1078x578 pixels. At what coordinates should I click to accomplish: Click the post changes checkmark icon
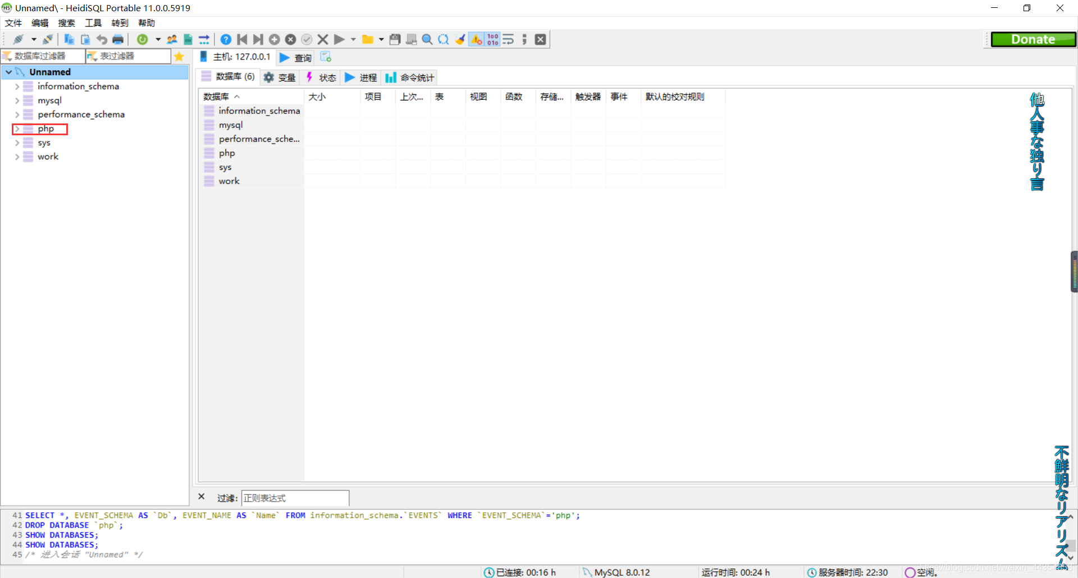(x=307, y=39)
